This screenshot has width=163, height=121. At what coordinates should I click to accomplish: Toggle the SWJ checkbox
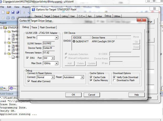(28, 58)
